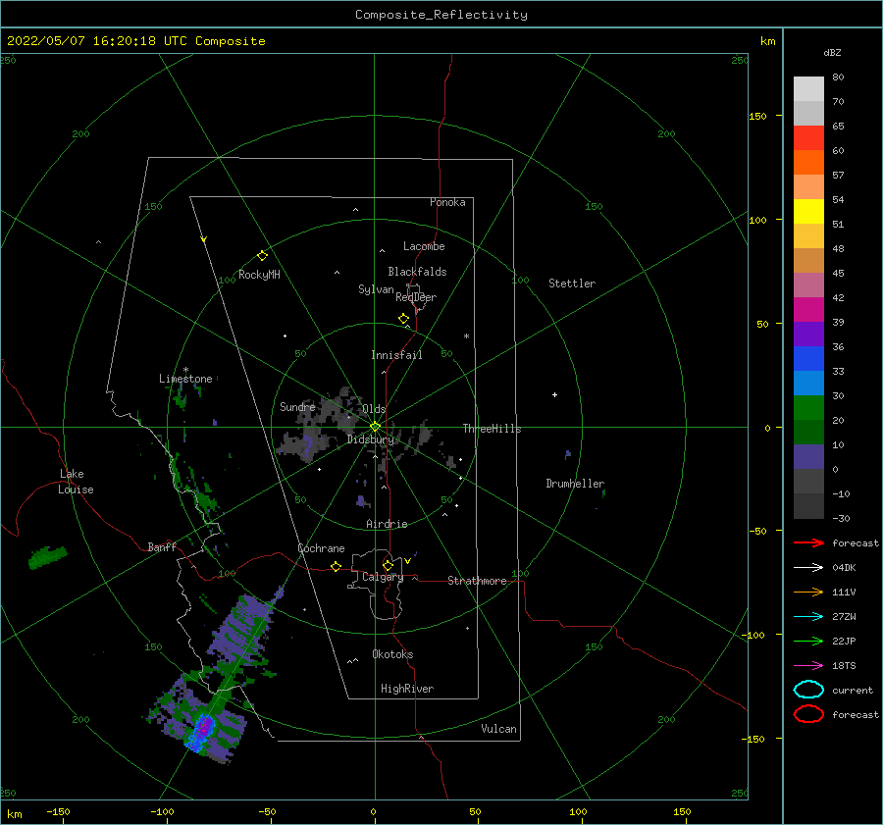
Task: Click the yellow diamond marker near Cochrane
Action: click(336, 567)
